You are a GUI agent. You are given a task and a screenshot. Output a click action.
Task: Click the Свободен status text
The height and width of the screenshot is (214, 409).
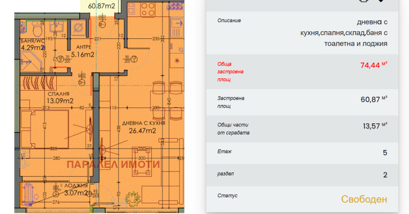pos(363,199)
